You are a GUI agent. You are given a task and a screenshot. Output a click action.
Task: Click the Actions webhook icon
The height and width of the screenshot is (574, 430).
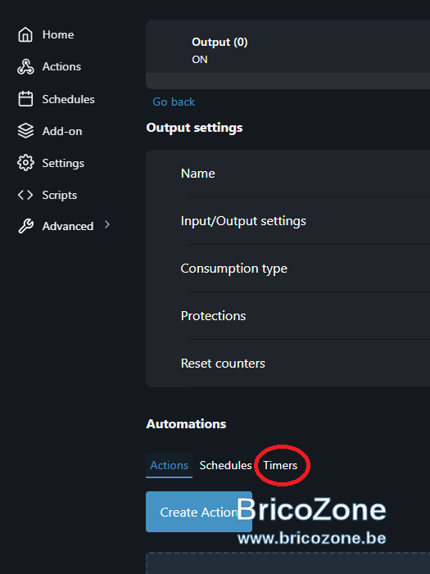tap(25, 66)
